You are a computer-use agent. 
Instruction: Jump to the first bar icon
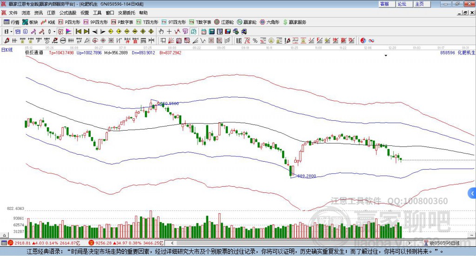78,32
